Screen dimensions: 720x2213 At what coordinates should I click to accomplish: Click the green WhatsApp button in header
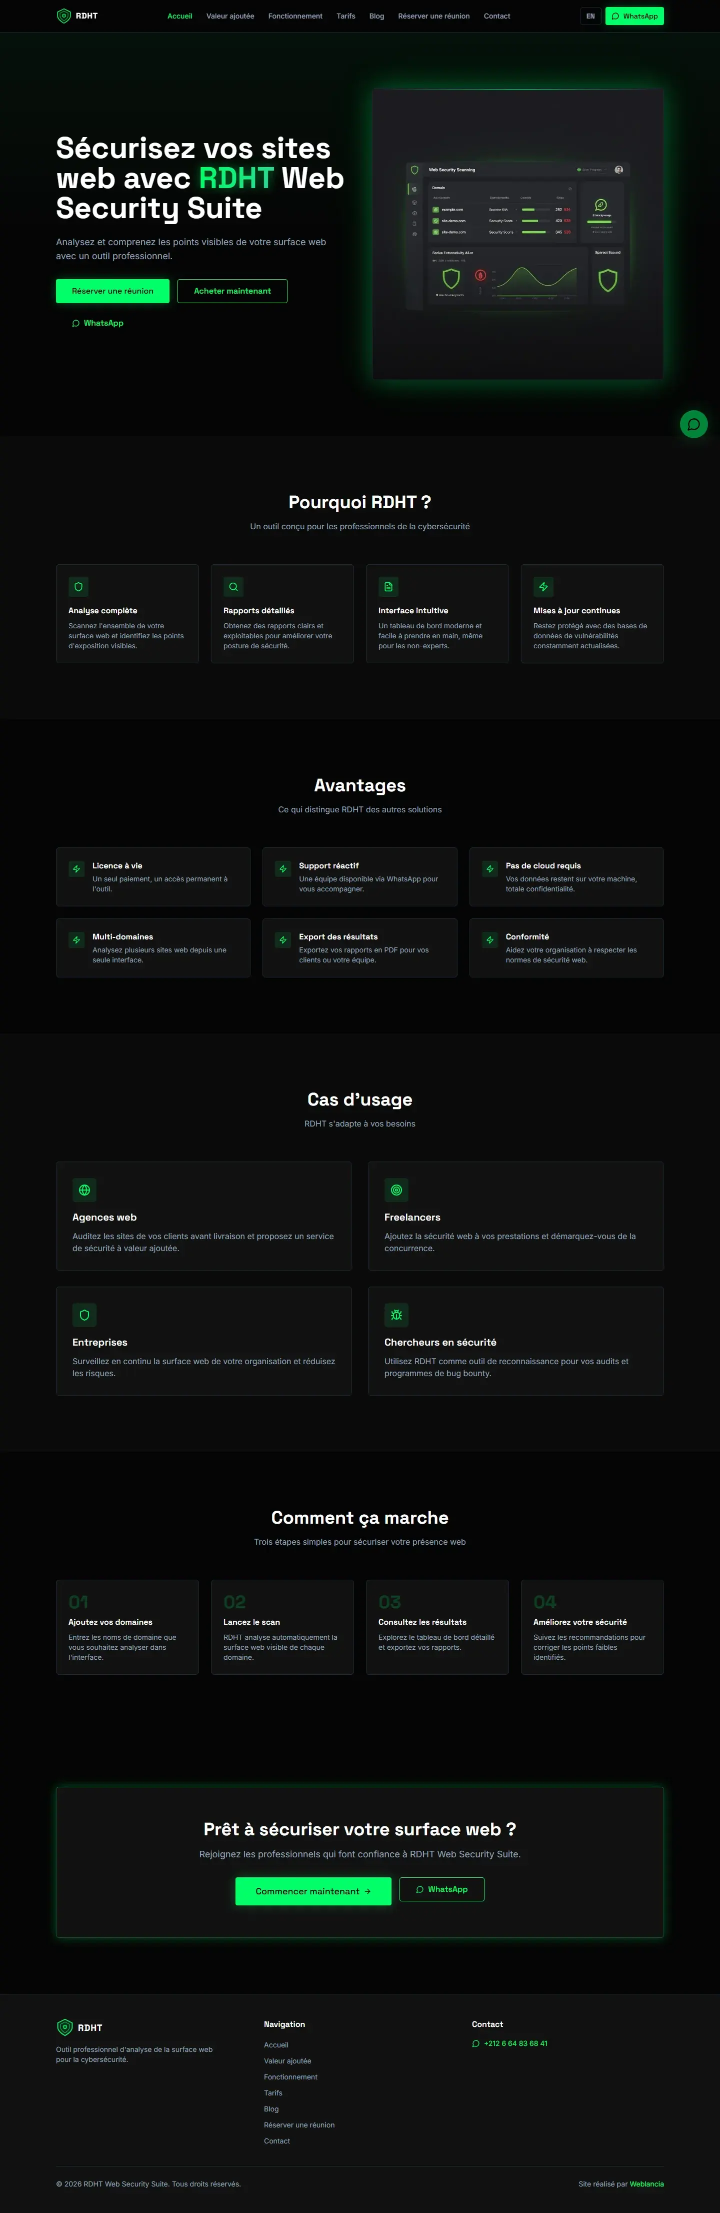coord(634,17)
